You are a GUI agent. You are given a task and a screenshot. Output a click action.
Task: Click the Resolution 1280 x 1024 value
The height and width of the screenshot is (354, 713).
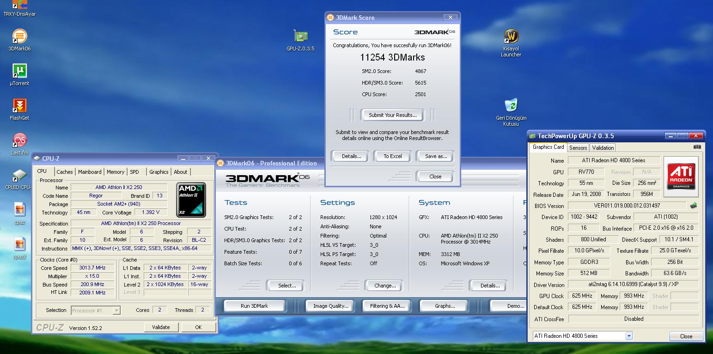[x=383, y=217]
